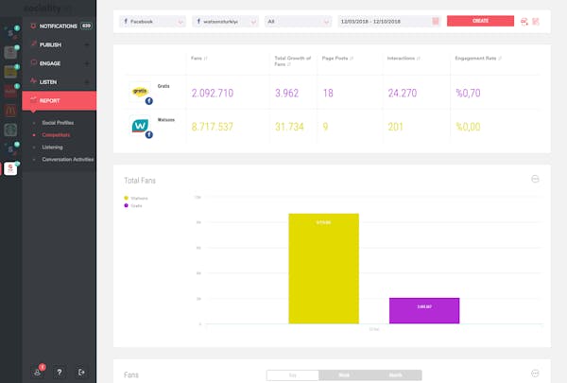567x383 pixels.
Task: Switch to the McDonald's account icon
Action: tap(10, 110)
